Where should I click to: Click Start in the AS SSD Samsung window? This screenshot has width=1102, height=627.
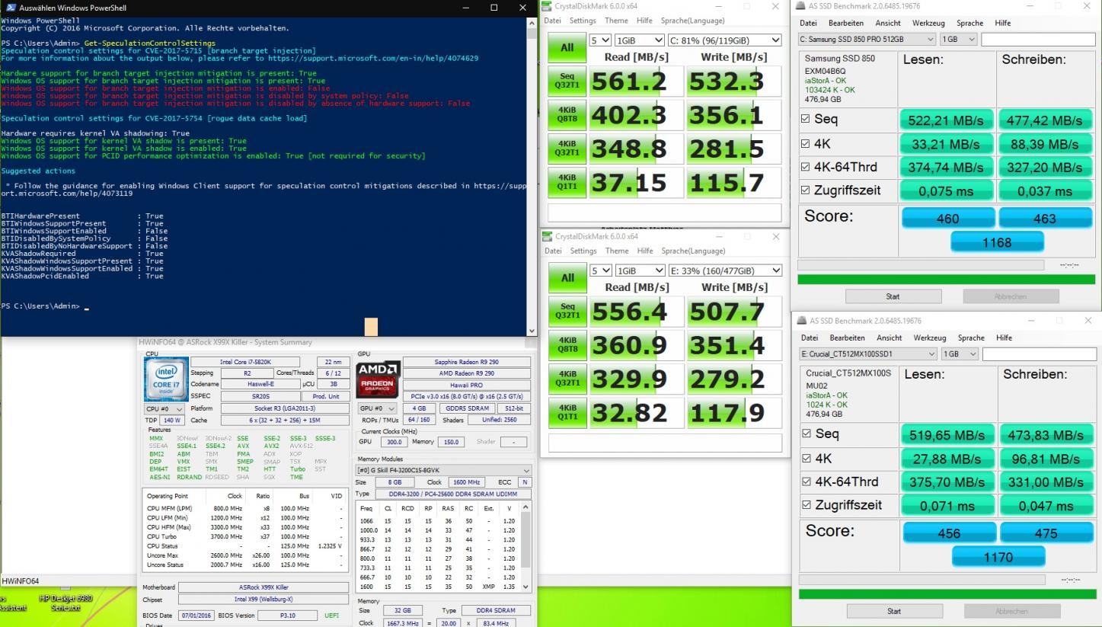[893, 296]
